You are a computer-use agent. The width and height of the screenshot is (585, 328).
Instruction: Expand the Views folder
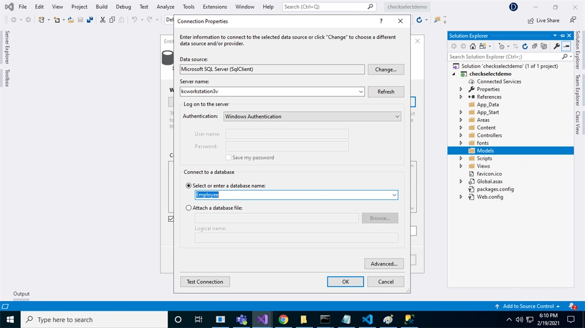461,166
